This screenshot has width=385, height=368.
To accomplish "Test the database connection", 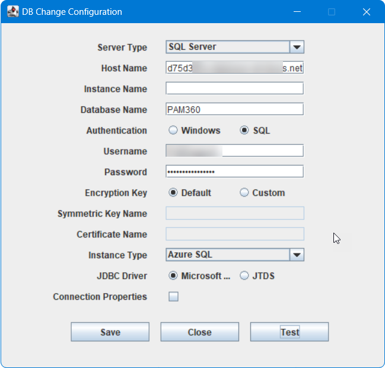I will 289,332.
